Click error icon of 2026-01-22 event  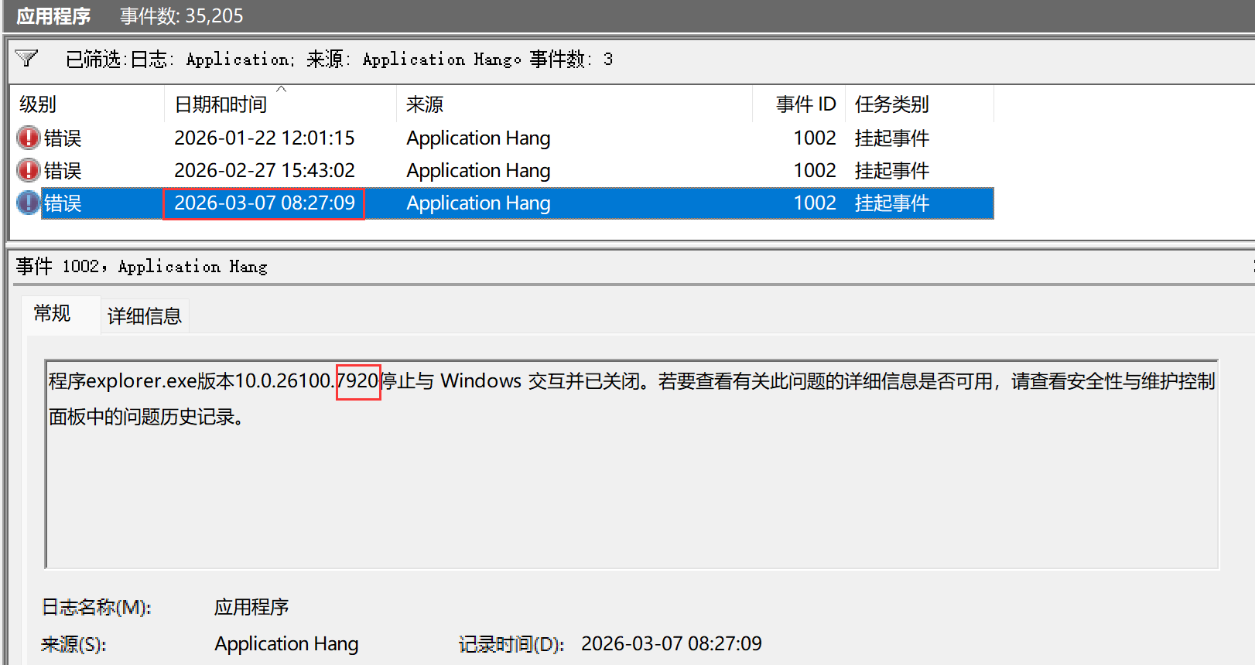(x=29, y=138)
